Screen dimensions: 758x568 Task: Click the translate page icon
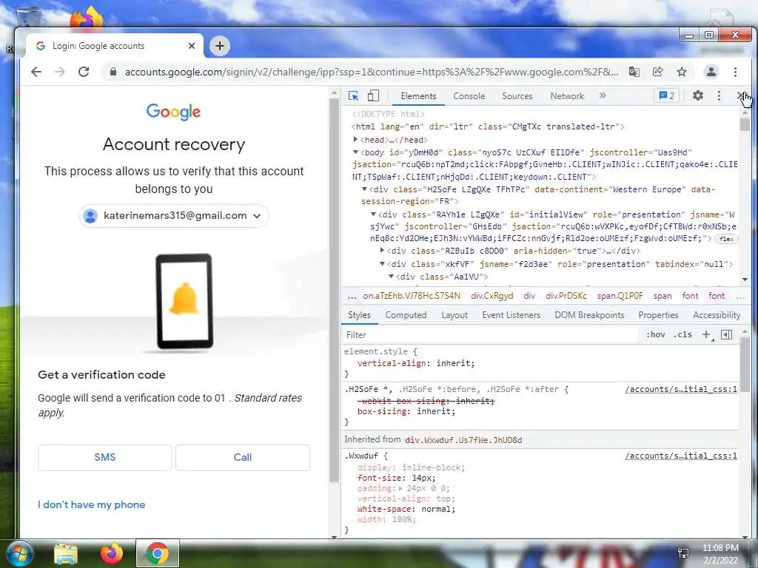[x=634, y=72]
